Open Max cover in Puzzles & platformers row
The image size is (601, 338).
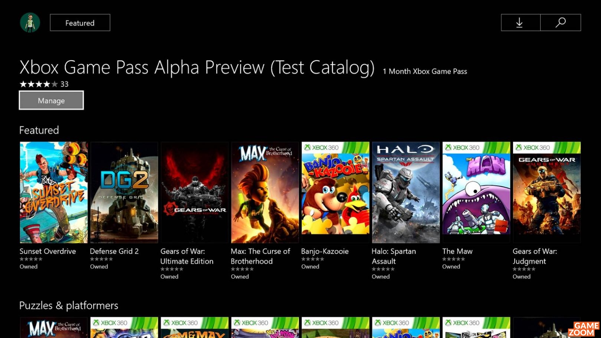point(54,328)
